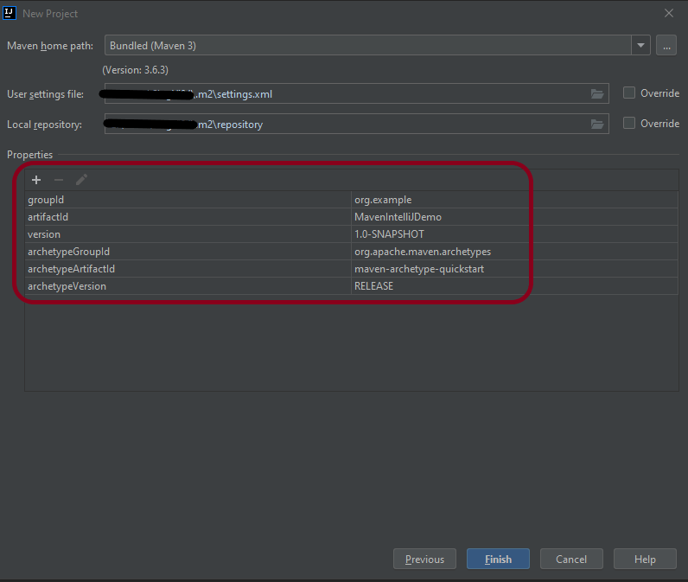This screenshot has height=582, width=688.
Task: Enable Override for user settings file
Action: coord(629,93)
